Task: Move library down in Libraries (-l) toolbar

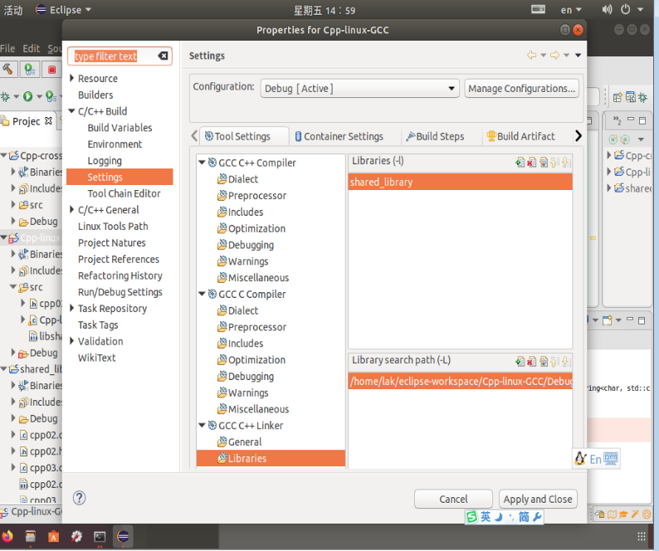Action: pos(566,163)
